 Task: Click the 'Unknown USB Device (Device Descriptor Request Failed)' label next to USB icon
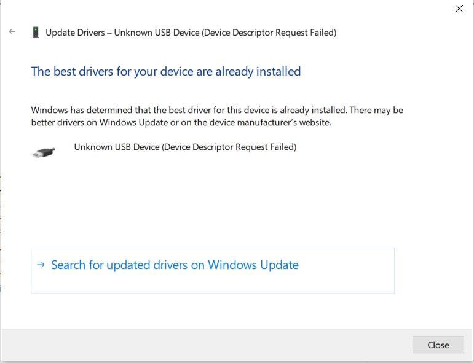coord(185,147)
